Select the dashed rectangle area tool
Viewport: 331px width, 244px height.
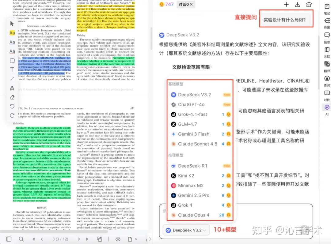click(12, 61)
